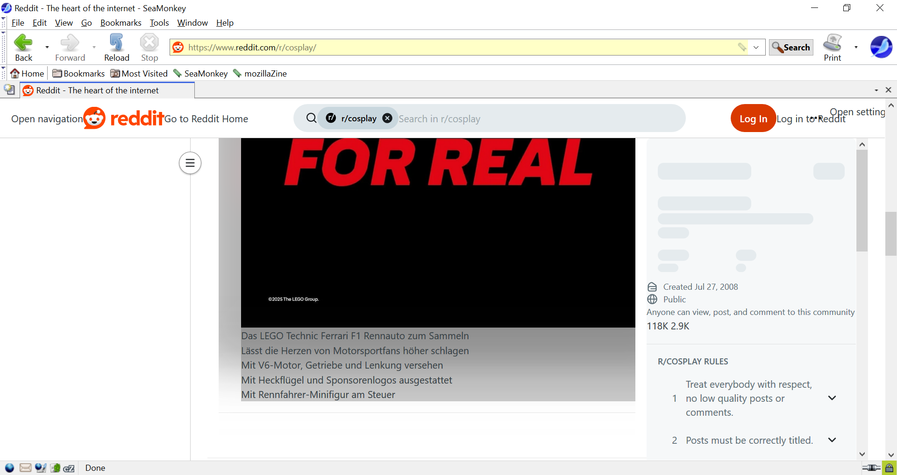Toggle the online/offline connection indicator

[x=871, y=468]
